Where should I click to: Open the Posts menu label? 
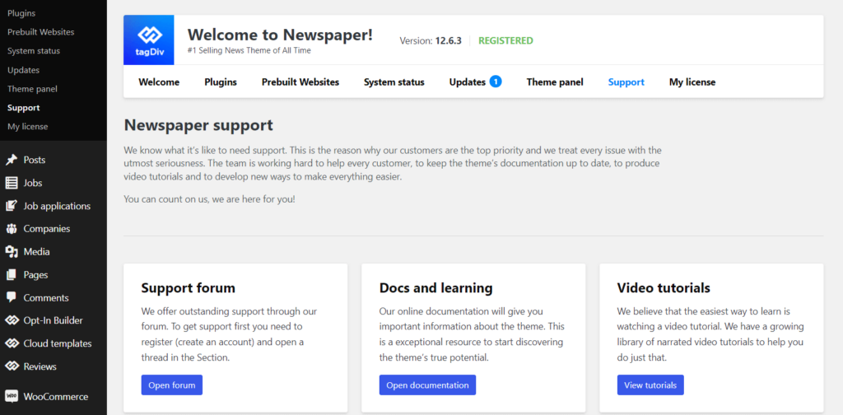click(x=35, y=161)
